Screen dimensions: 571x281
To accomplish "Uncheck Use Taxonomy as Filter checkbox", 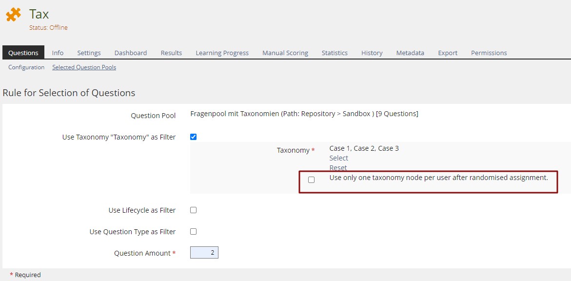I will pyautogui.click(x=193, y=137).
